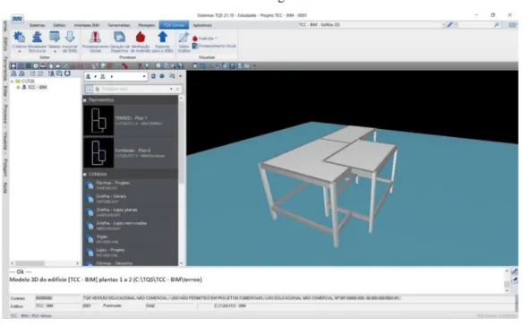Expand the C:\TQS tree root node

12,82
